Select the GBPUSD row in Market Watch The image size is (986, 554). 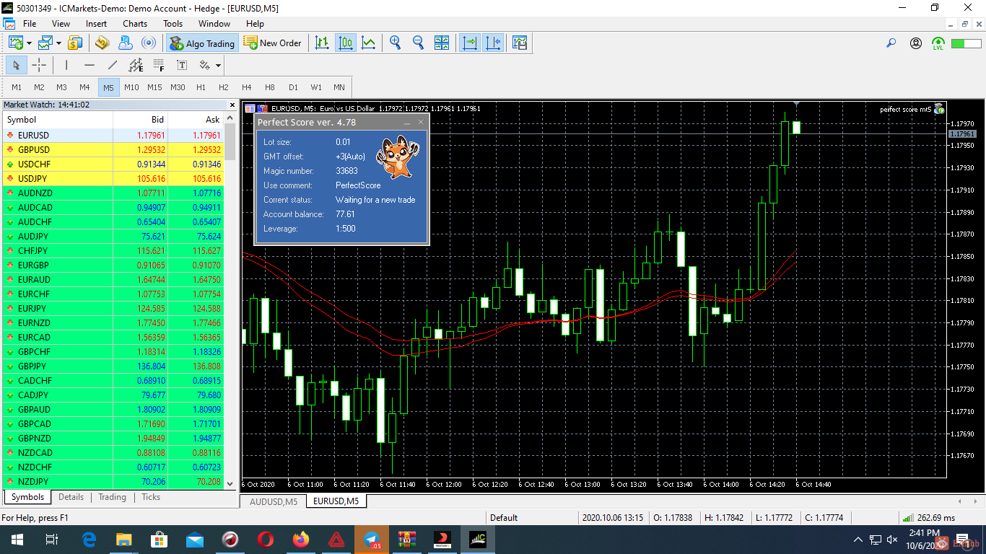[113, 150]
